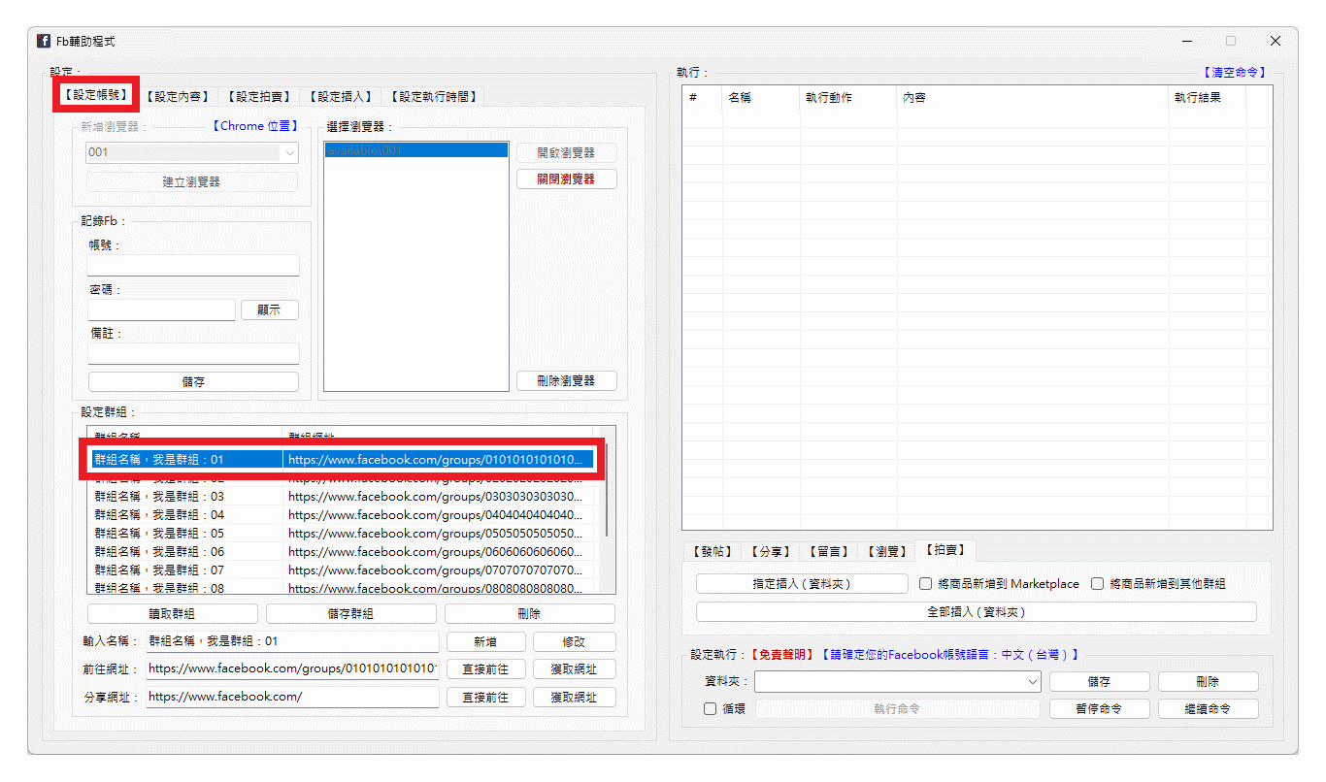Click the 建立瀏覽器 button
Viewport: 1326px width, 782px height.
point(192,181)
